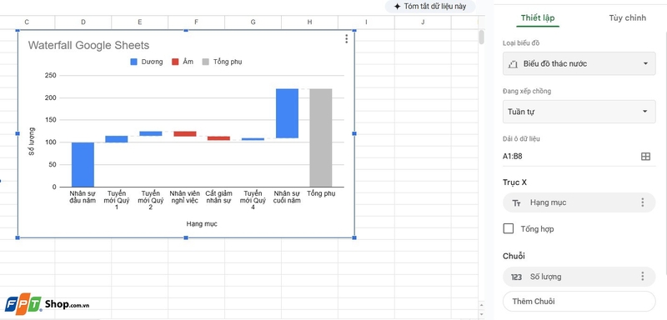
Task: Click the Thêm Chuỗi button
Action: pos(579,302)
